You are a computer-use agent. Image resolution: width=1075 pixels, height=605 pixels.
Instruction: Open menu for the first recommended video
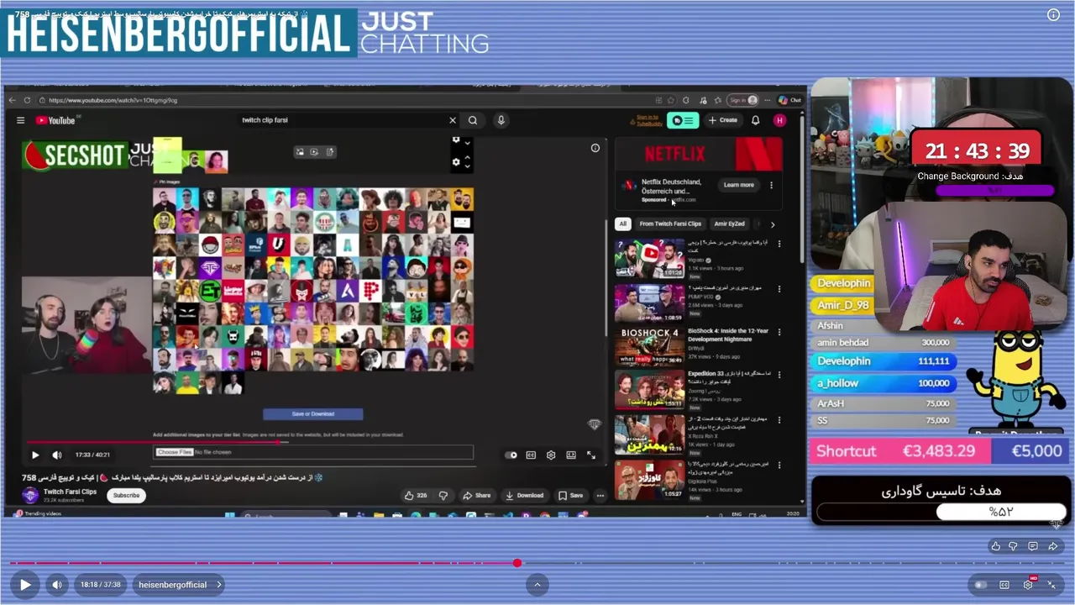click(779, 245)
